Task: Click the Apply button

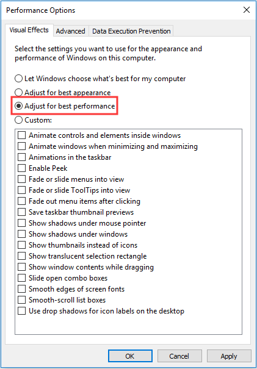Action: click(229, 356)
